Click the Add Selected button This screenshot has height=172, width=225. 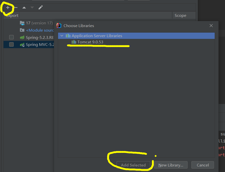[133, 165]
